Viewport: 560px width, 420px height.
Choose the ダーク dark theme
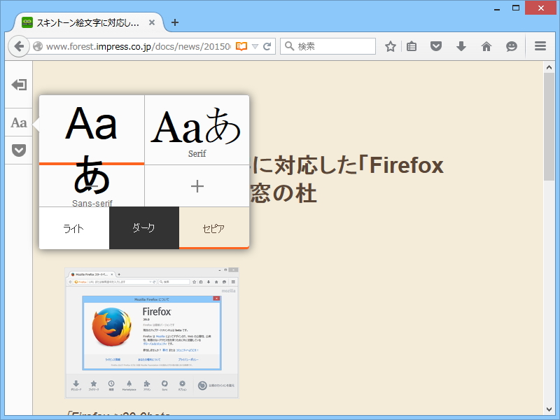tap(144, 228)
